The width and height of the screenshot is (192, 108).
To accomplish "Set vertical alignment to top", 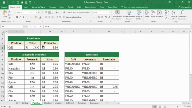I will click(x=46, y=13).
